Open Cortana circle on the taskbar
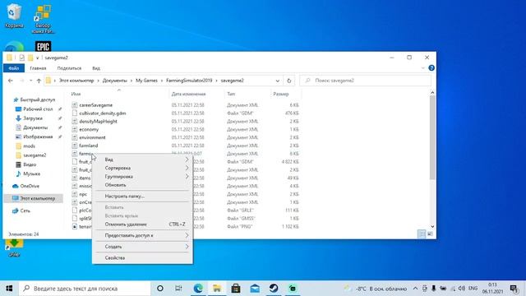526x296 pixels. click(160, 289)
